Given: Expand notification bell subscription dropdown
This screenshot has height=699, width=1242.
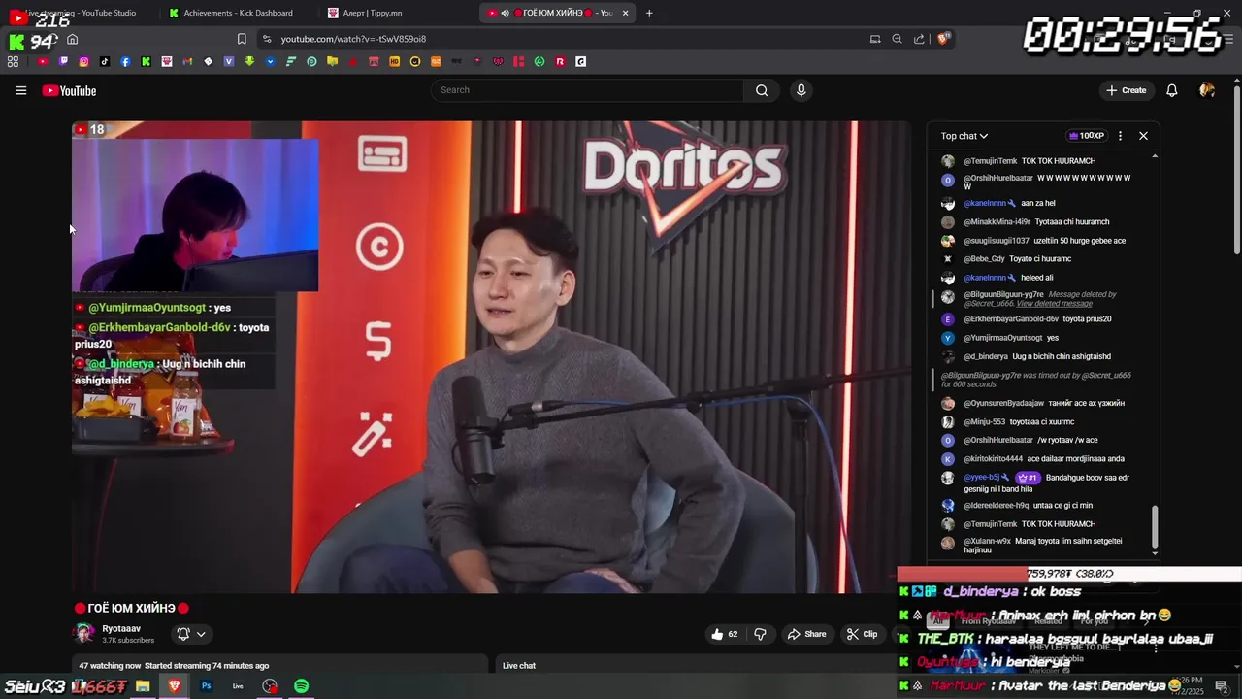Looking at the screenshot, I should tap(201, 634).
